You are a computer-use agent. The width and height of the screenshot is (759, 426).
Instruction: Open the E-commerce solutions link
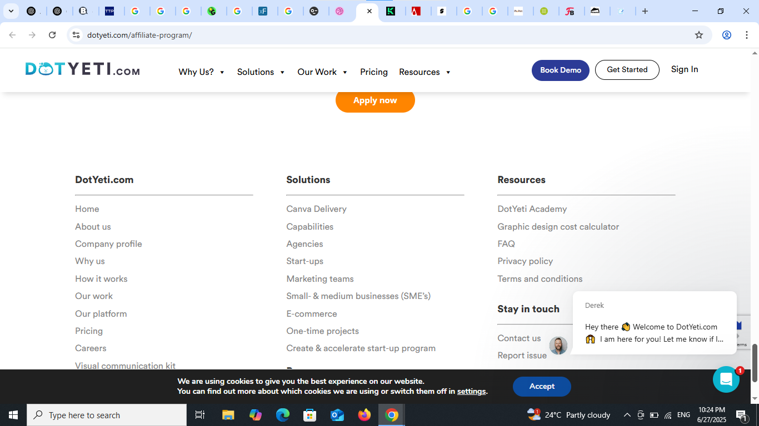[x=312, y=314]
